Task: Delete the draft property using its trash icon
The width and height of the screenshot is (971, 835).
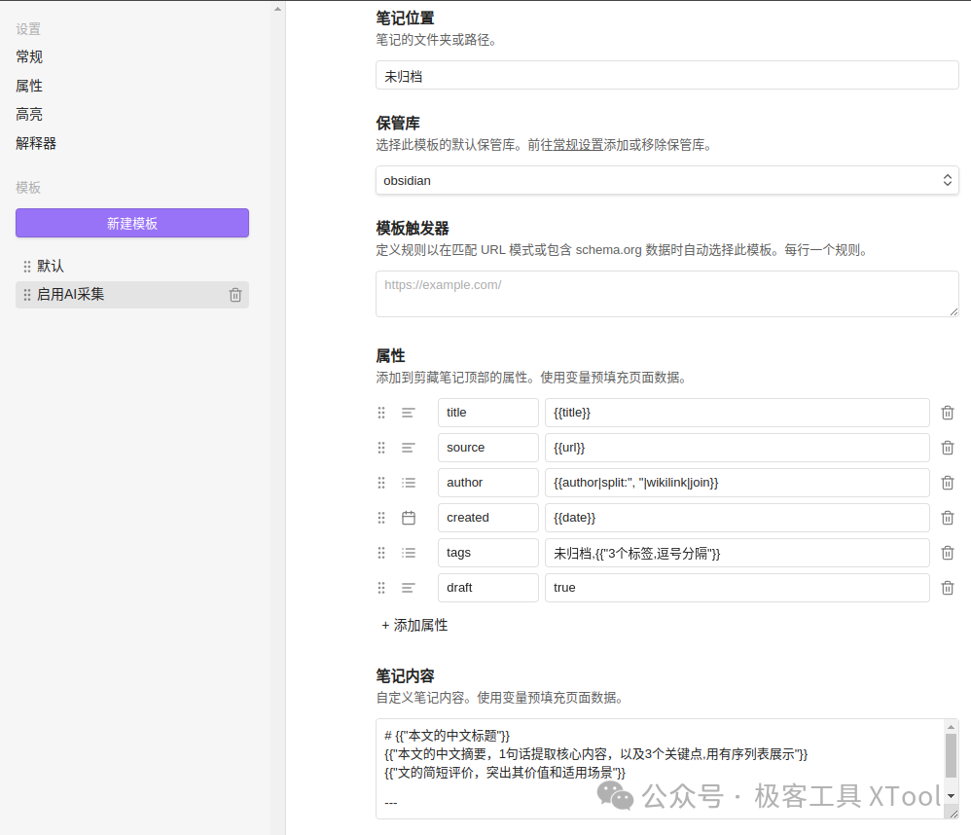Action: pyautogui.click(x=948, y=588)
